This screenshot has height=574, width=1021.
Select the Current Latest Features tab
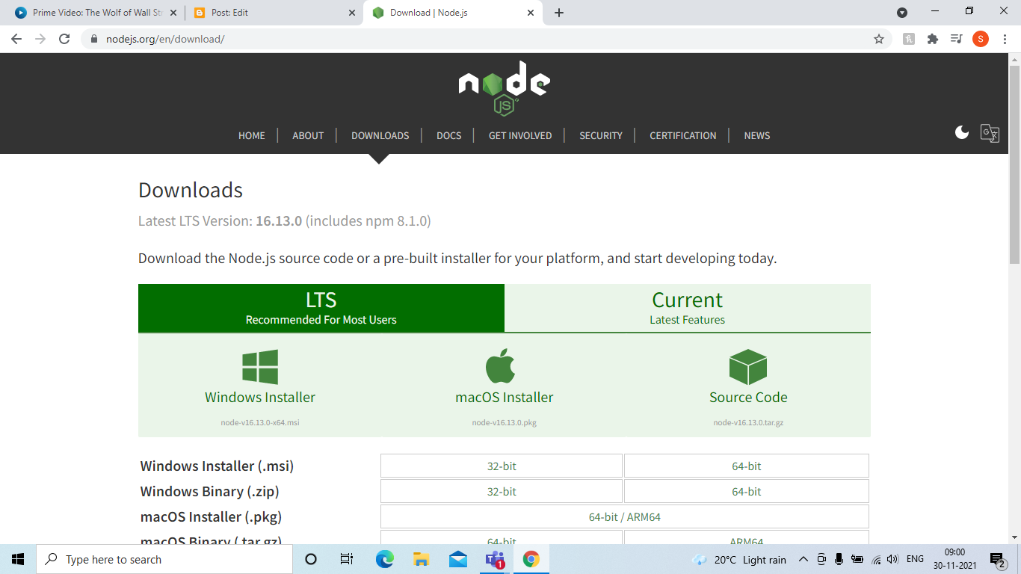688,308
